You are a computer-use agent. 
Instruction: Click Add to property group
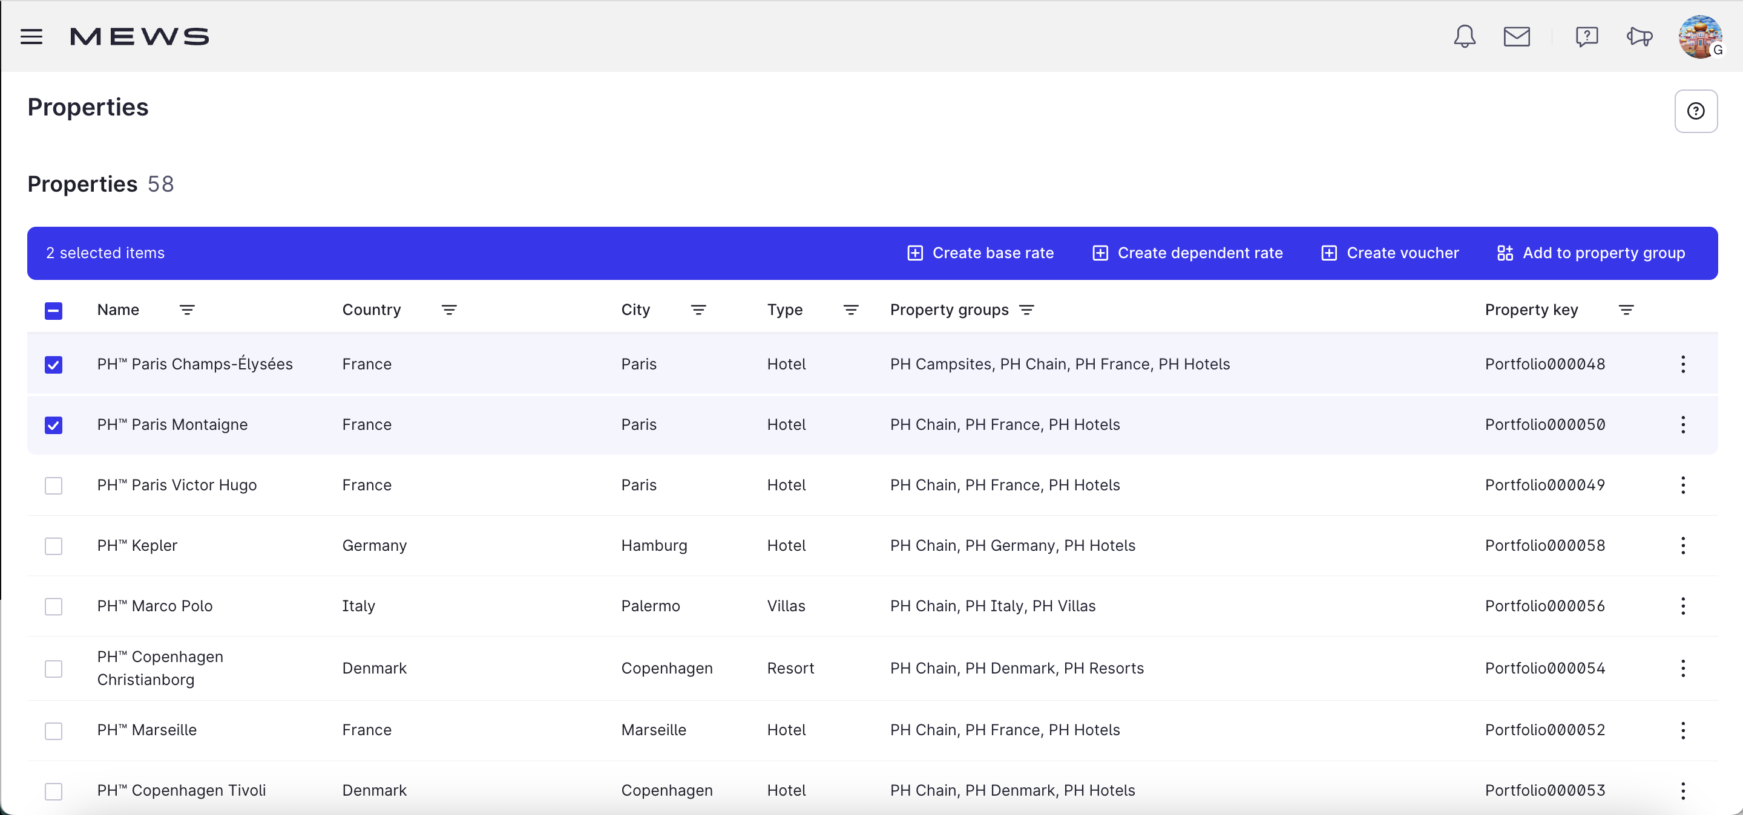(1590, 253)
